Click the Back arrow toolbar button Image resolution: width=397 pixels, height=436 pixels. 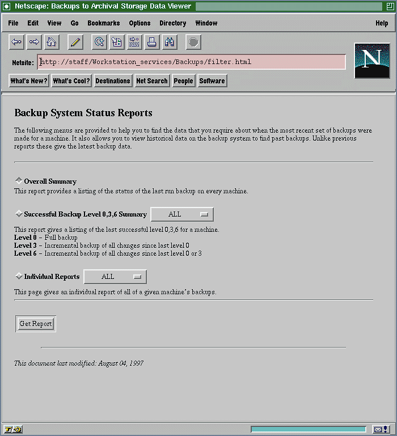click(x=16, y=42)
